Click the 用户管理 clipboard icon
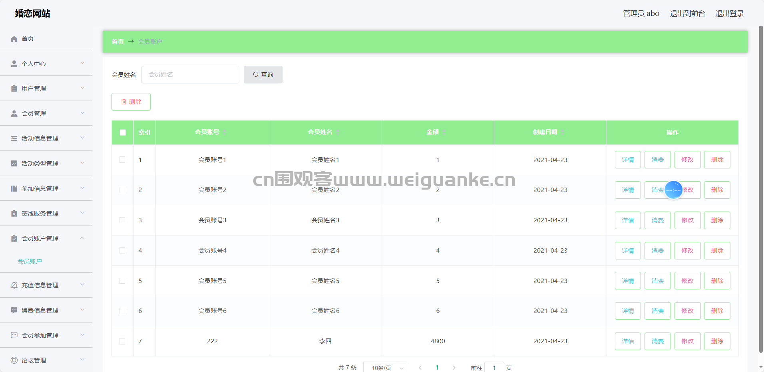Image resolution: width=764 pixels, height=372 pixels. [14, 88]
